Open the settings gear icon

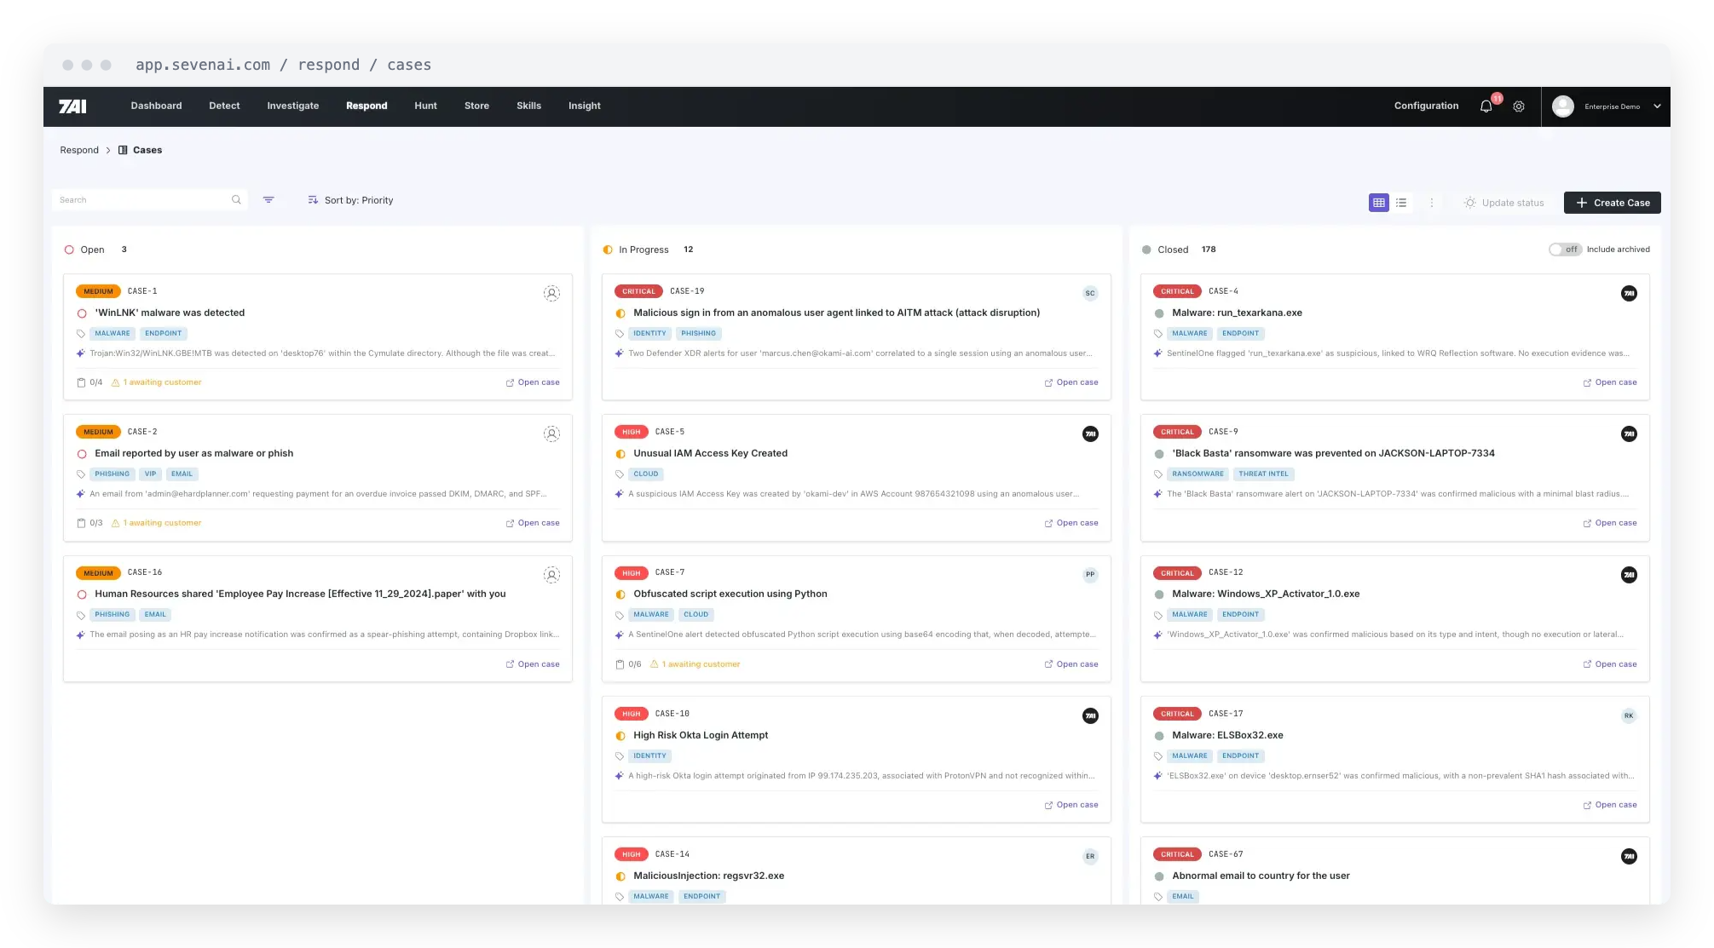pos(1519,106)
